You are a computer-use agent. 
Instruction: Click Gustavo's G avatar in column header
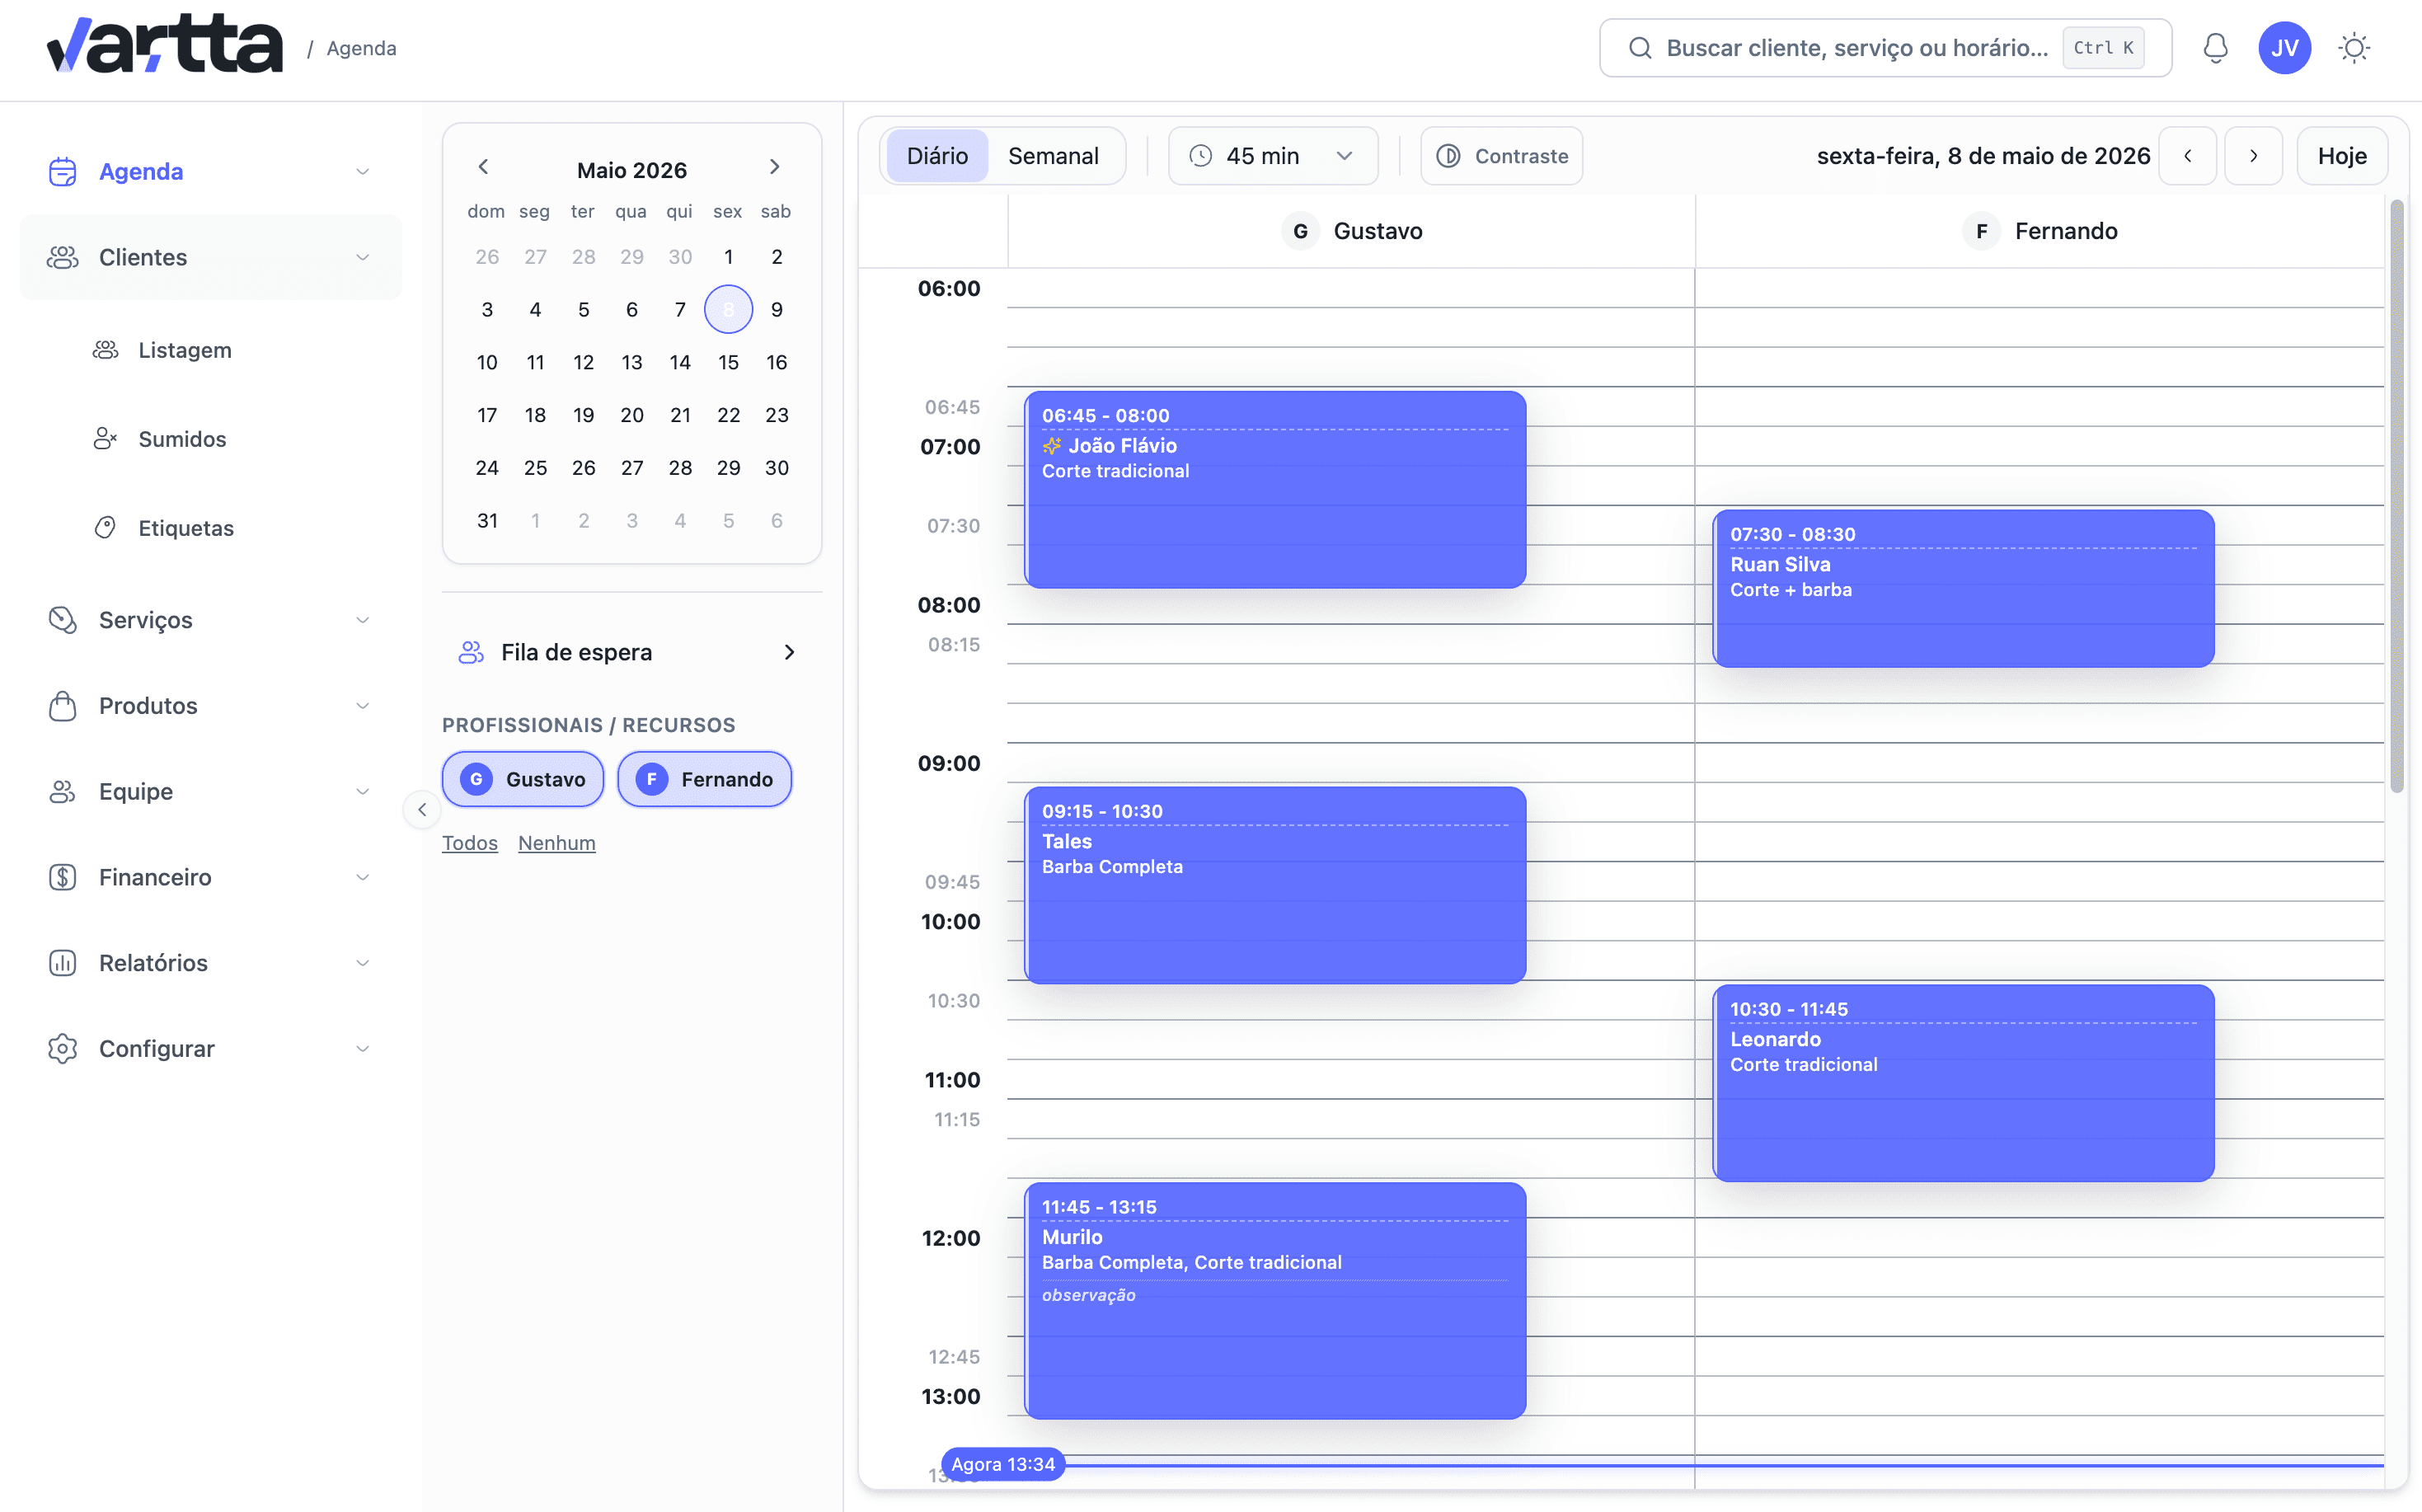(x=1300, y=231)
